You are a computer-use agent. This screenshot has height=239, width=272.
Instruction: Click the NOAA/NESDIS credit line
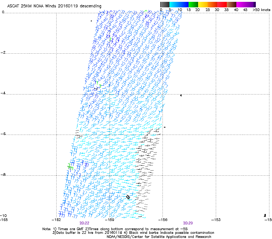[x=159, y=237]
